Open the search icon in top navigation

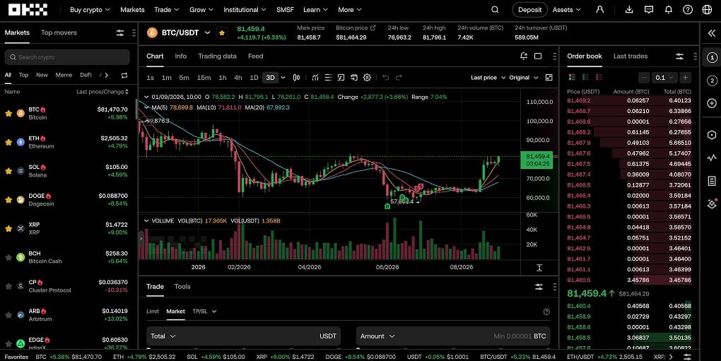tap(495, 10)
